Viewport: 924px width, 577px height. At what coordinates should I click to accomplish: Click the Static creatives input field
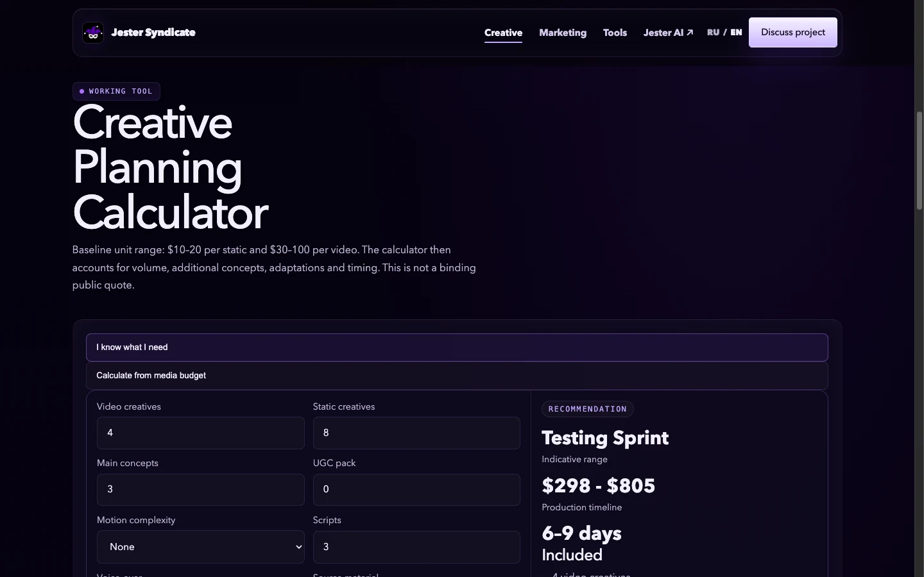416,433
